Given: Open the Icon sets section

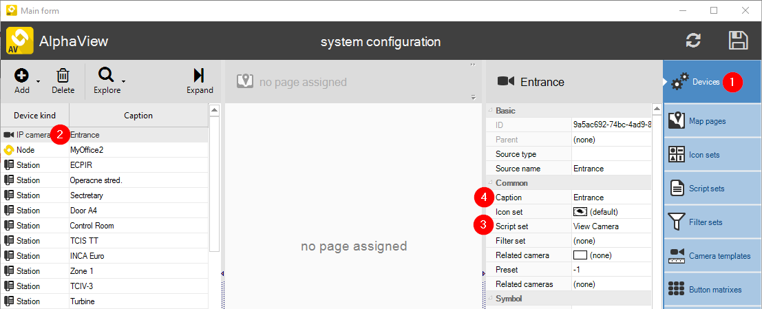Looking at the screenshot, I should click(x=712, y=155).
